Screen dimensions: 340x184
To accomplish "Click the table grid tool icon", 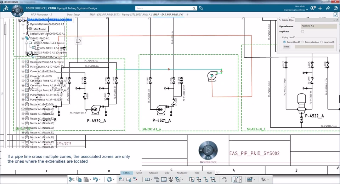I will pos(250,179).
